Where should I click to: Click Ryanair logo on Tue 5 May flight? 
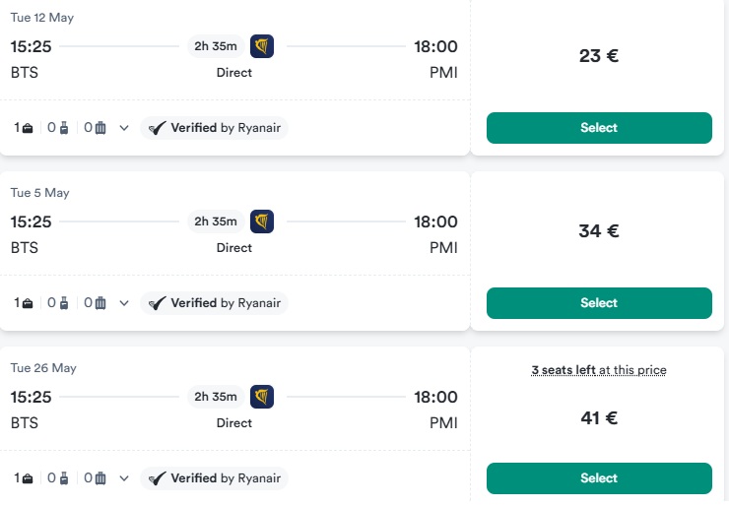pyautogui.click(x=262, y=221)
